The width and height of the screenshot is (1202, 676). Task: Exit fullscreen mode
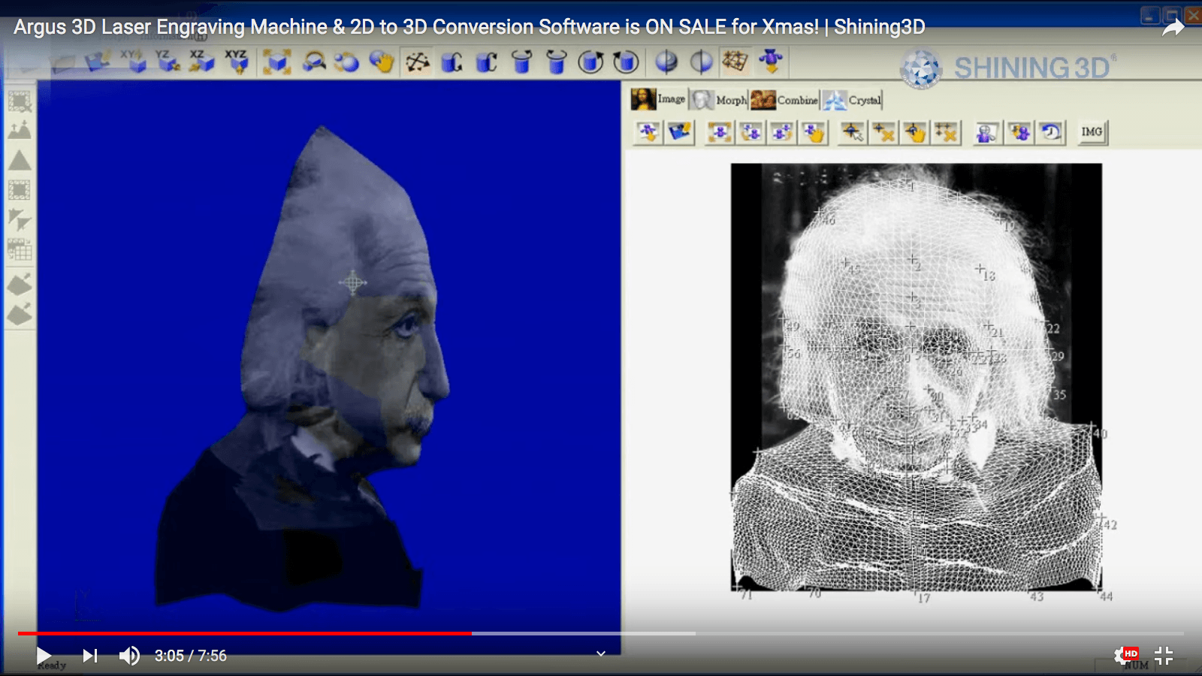tap(1164, 656)
